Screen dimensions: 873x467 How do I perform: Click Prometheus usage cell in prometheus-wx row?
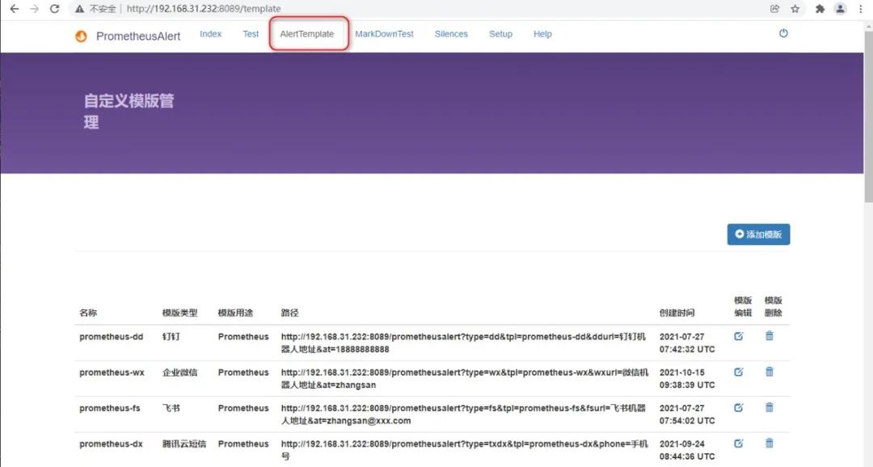[243, 372]
